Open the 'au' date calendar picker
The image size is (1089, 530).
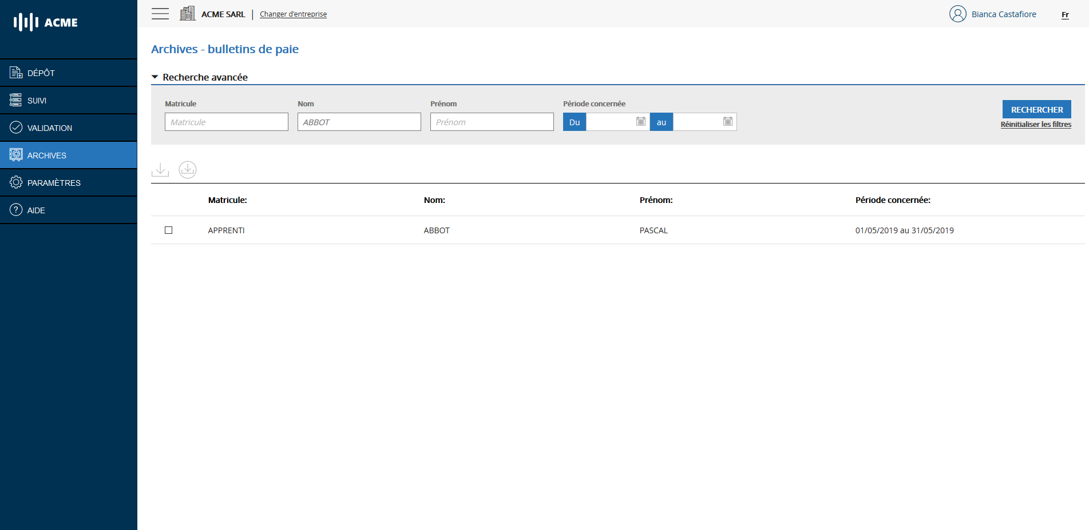pos(728,122)
